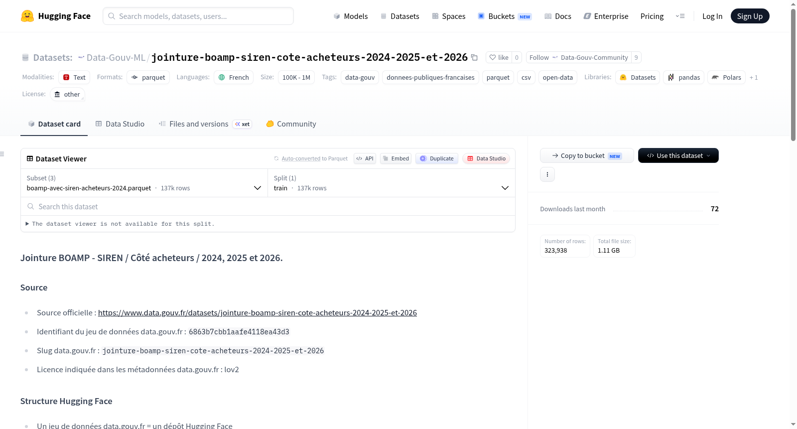
Task: Click the Text modality tag
Action: click(74, 77)
